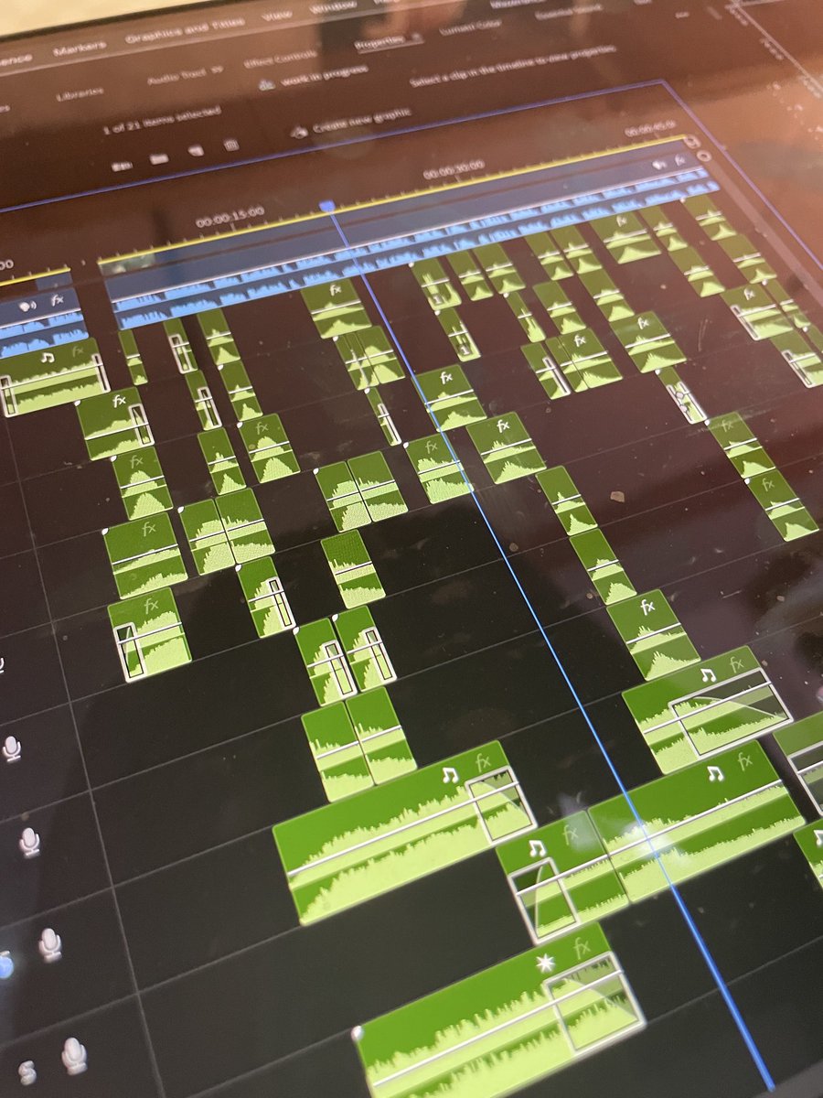Open the Window menu

[336, 7]
